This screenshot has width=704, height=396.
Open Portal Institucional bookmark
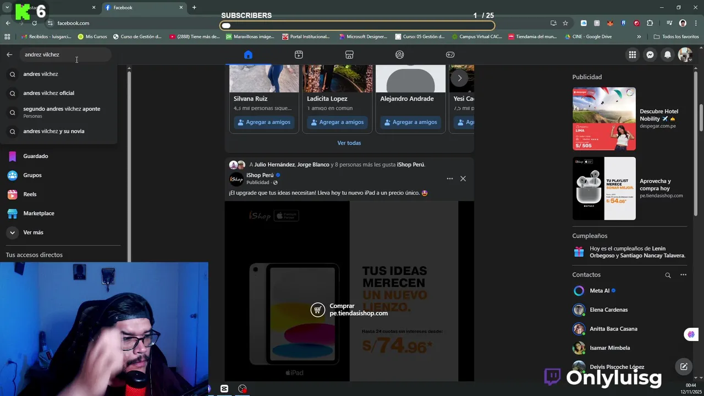[306, 37]
